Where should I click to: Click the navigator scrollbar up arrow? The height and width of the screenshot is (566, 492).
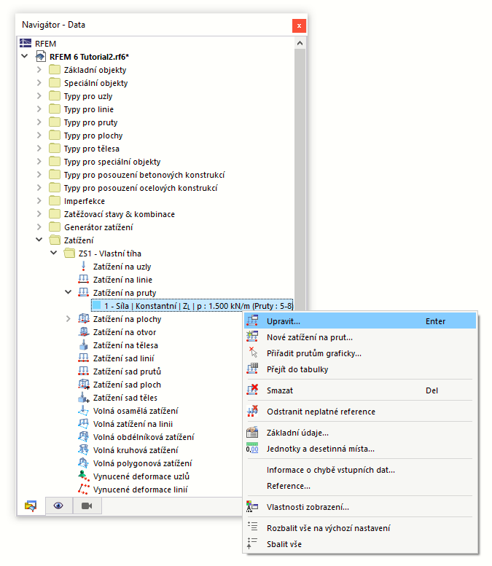[x=300, y=43]
